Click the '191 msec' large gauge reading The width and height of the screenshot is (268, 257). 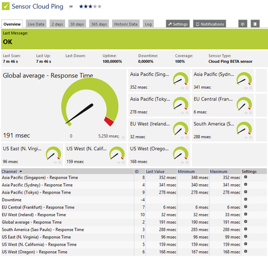[17, 135]
